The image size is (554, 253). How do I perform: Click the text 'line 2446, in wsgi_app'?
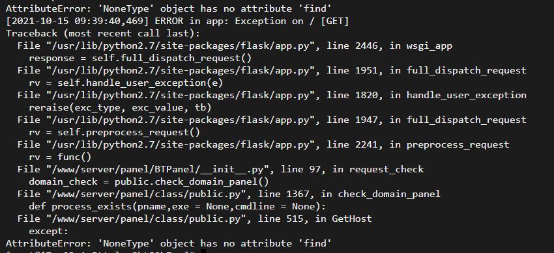coord(389,46)
